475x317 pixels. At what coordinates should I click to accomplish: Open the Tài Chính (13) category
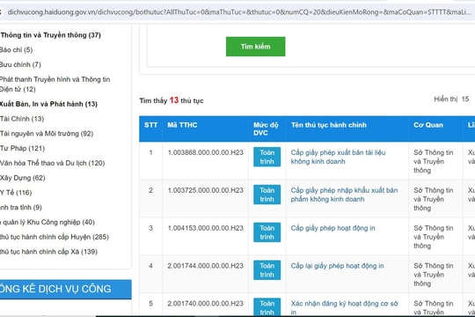pyautogui.click(x=22, y=119)
